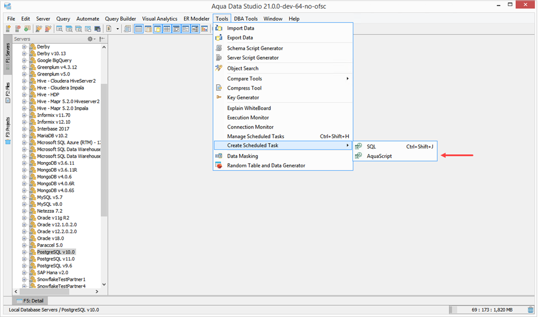Screen dimensions: 538x317
Task: Expand the MariaDB v10.2 node
Action: (24, 136)
